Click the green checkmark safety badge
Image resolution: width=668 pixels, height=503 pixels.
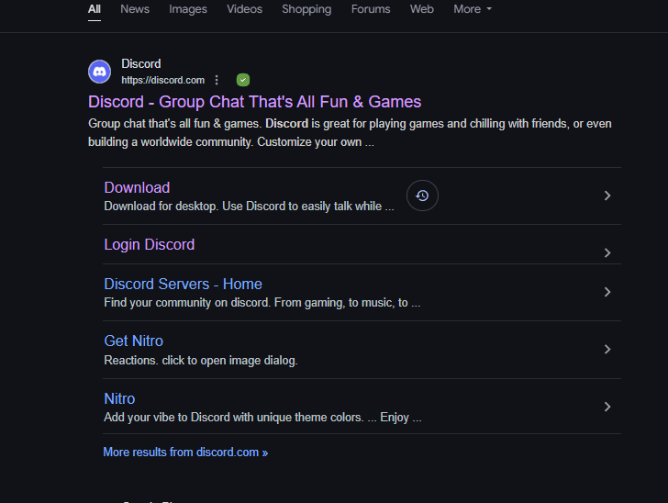click(243, 80)
